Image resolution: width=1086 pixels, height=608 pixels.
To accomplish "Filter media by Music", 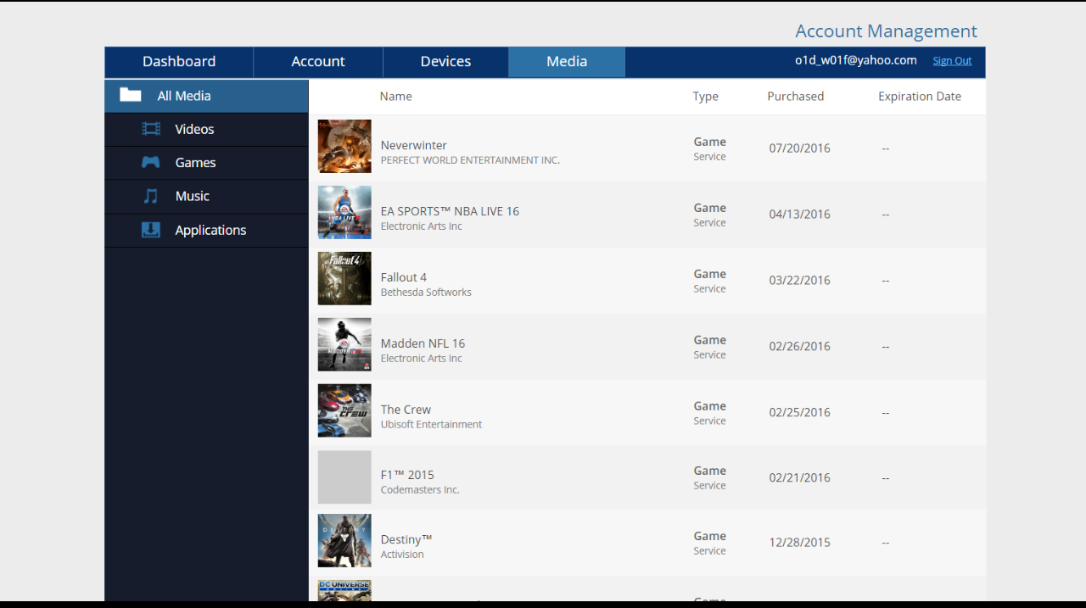I will tap(206, 196).
